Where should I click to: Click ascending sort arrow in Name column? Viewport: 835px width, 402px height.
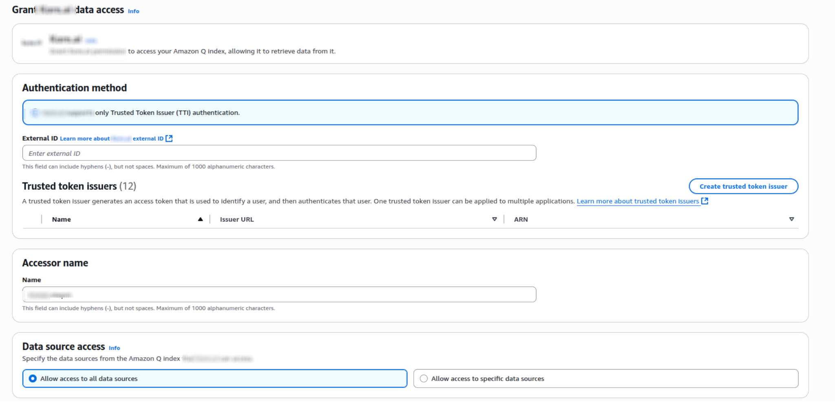point(200,220)
